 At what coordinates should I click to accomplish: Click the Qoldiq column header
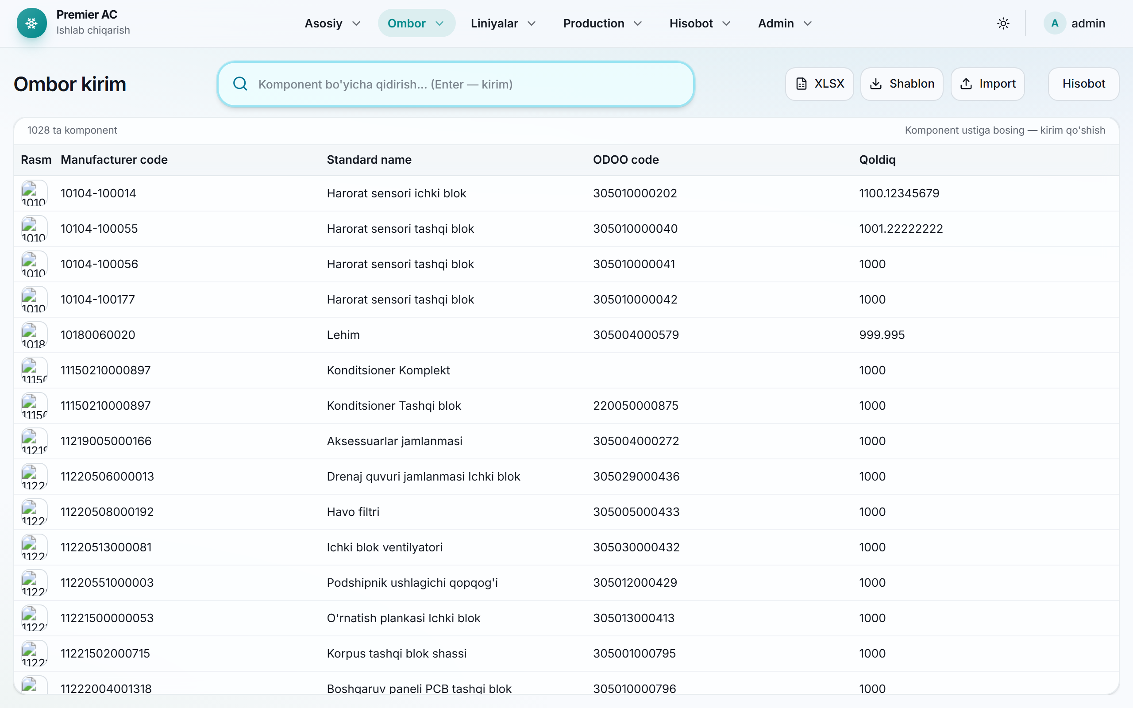coord(877,160)
